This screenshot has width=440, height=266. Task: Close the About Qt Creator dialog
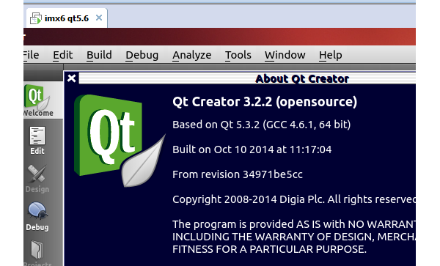click(x=72, y=78)
